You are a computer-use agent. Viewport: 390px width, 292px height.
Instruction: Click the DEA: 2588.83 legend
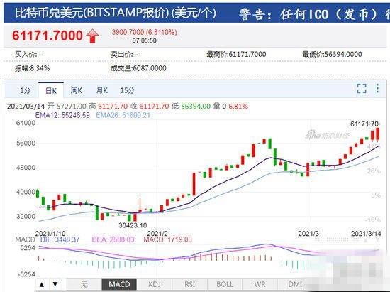pos(113,239)
